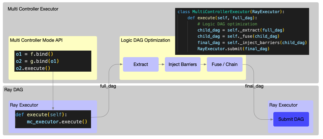Click the 'RayExecutor.submit(final_dag)' code line
The image size is (323, 139).
233,49
